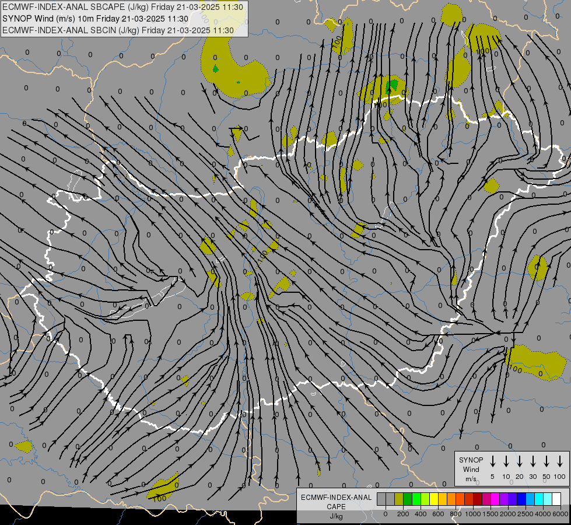This screenshot has height=525, width=571.
Task: Click the 2000 tick label on the CAPE scale
Action: 507,514
